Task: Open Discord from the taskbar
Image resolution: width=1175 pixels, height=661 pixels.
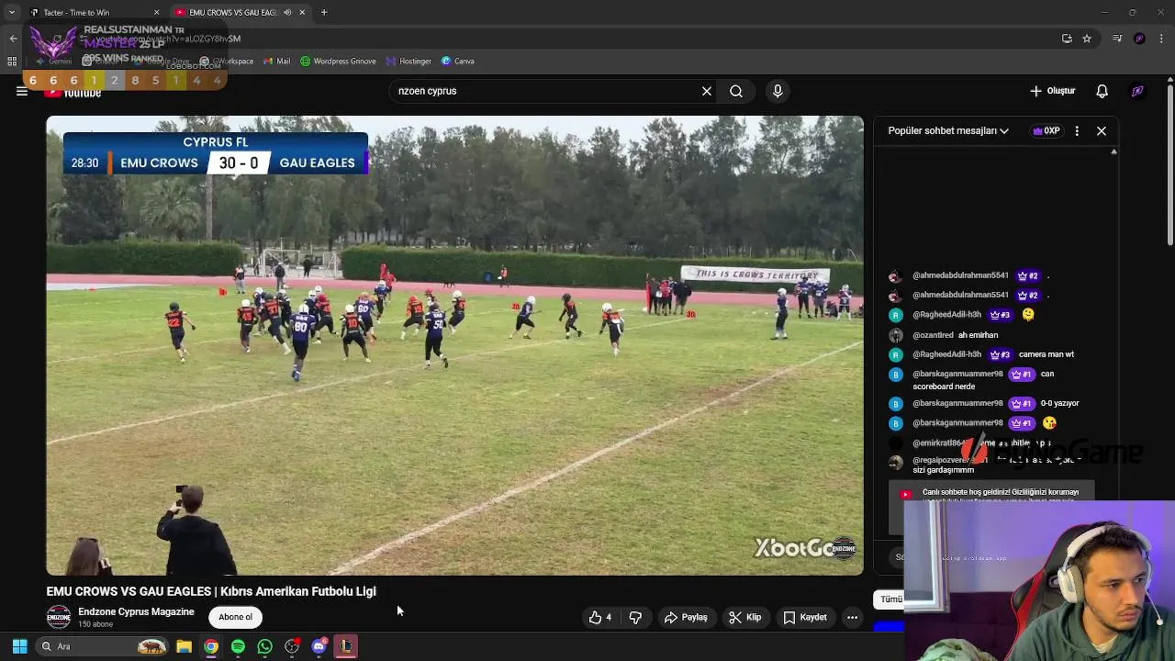Action: [x=319, y=646]
